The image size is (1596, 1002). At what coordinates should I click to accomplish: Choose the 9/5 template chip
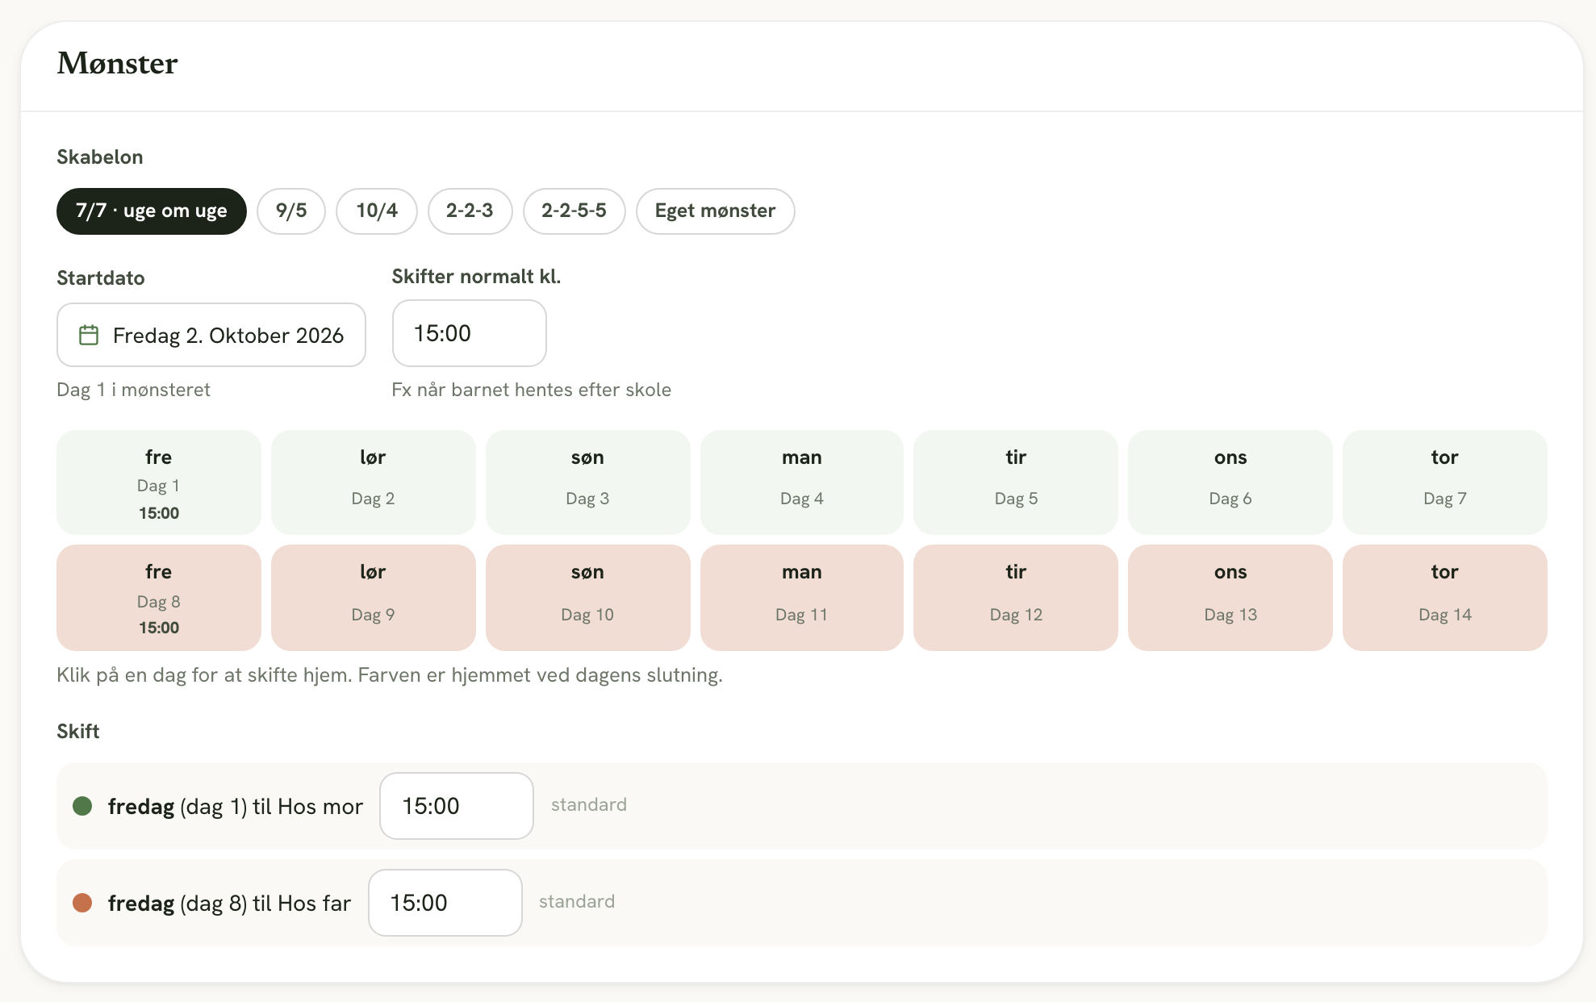(291, 211)
